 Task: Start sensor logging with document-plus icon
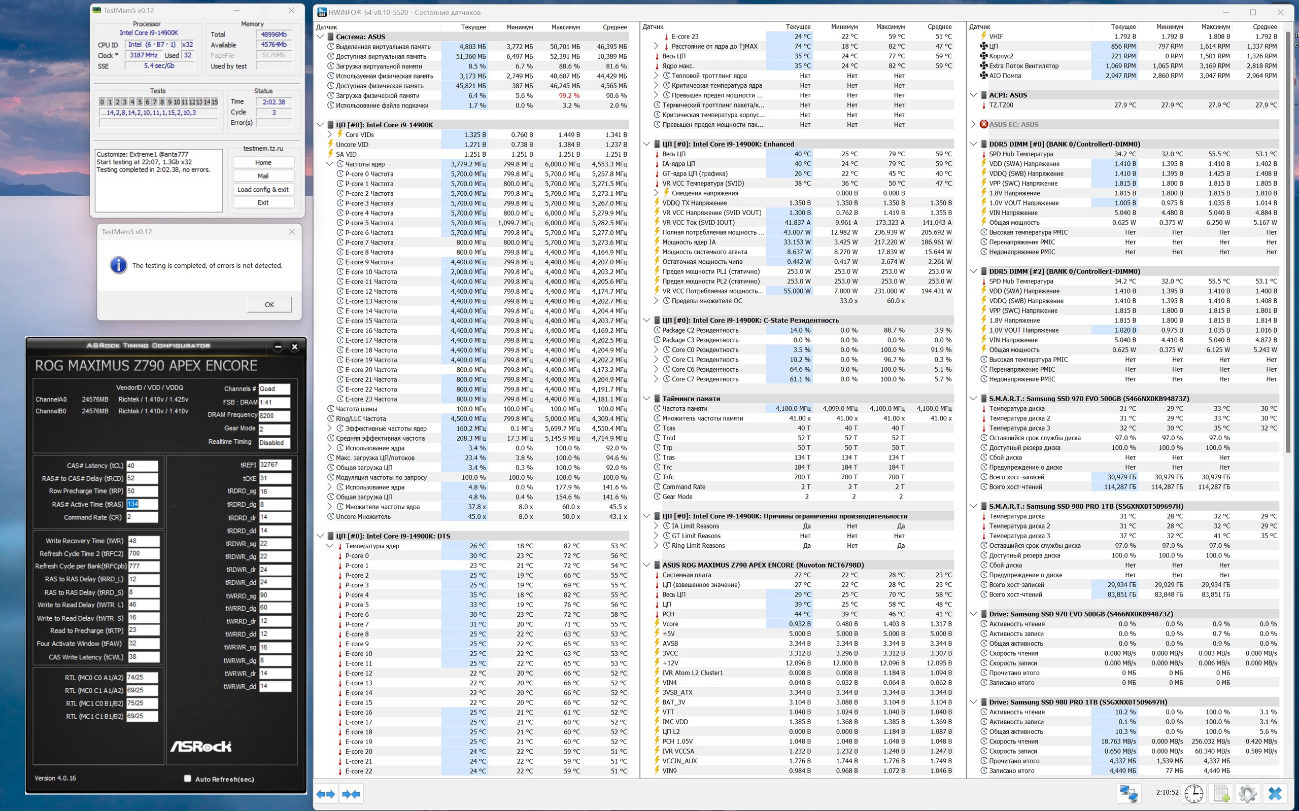pos(1221,793)
